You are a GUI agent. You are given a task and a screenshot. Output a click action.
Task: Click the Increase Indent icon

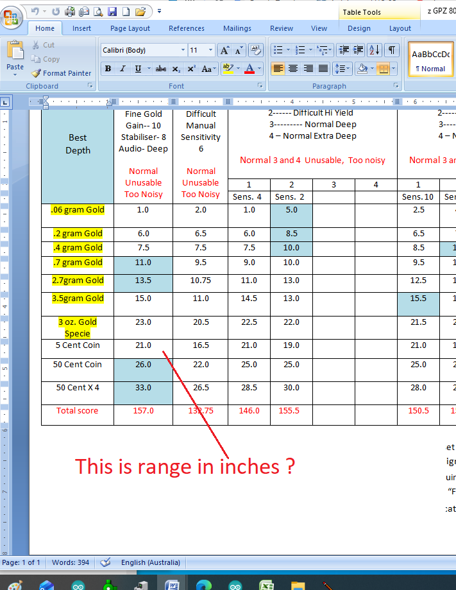coord(359,49)
